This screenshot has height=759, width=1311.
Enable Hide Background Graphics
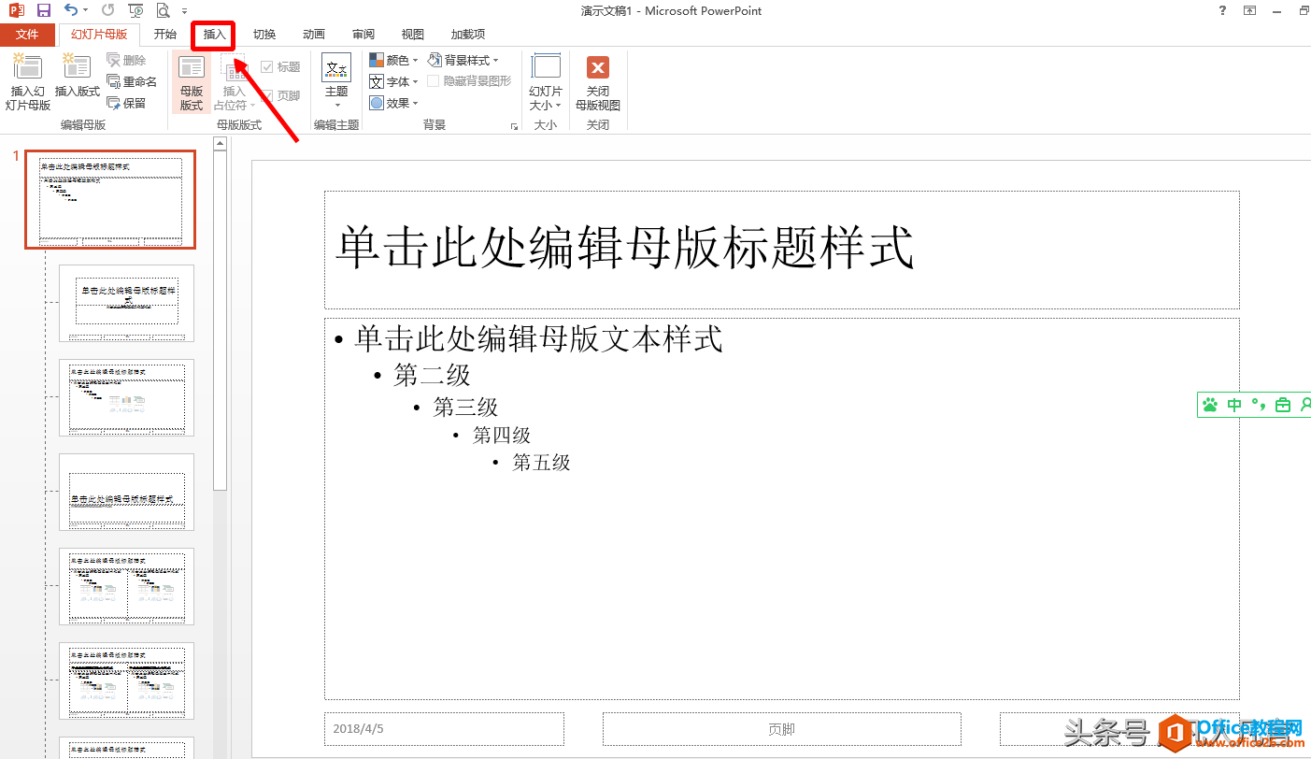click(x=432, y=79)
